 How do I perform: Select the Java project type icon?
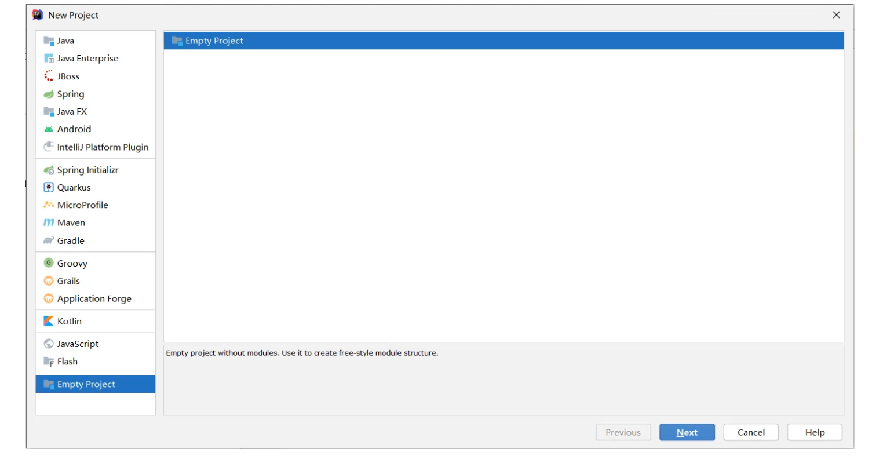point(49,41)
